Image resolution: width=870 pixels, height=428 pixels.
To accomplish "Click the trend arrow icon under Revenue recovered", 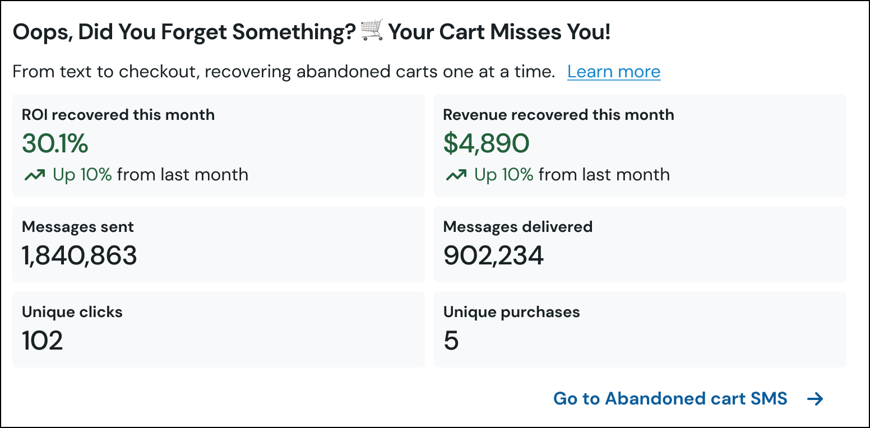I will tap(456, 174).
